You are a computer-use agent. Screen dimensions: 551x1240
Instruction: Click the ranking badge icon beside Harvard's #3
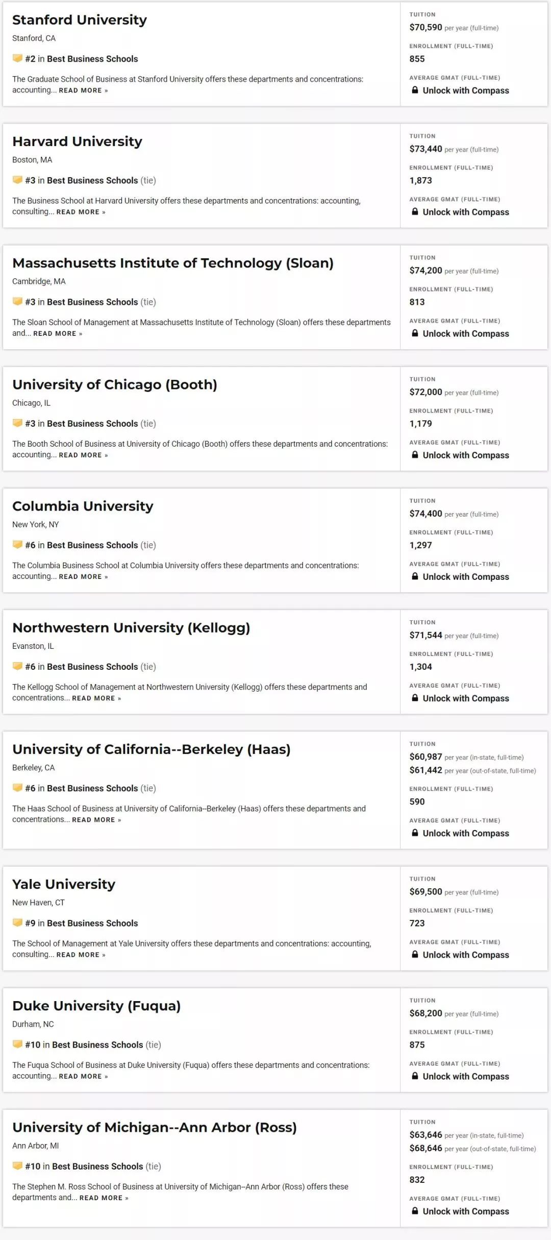17,180
